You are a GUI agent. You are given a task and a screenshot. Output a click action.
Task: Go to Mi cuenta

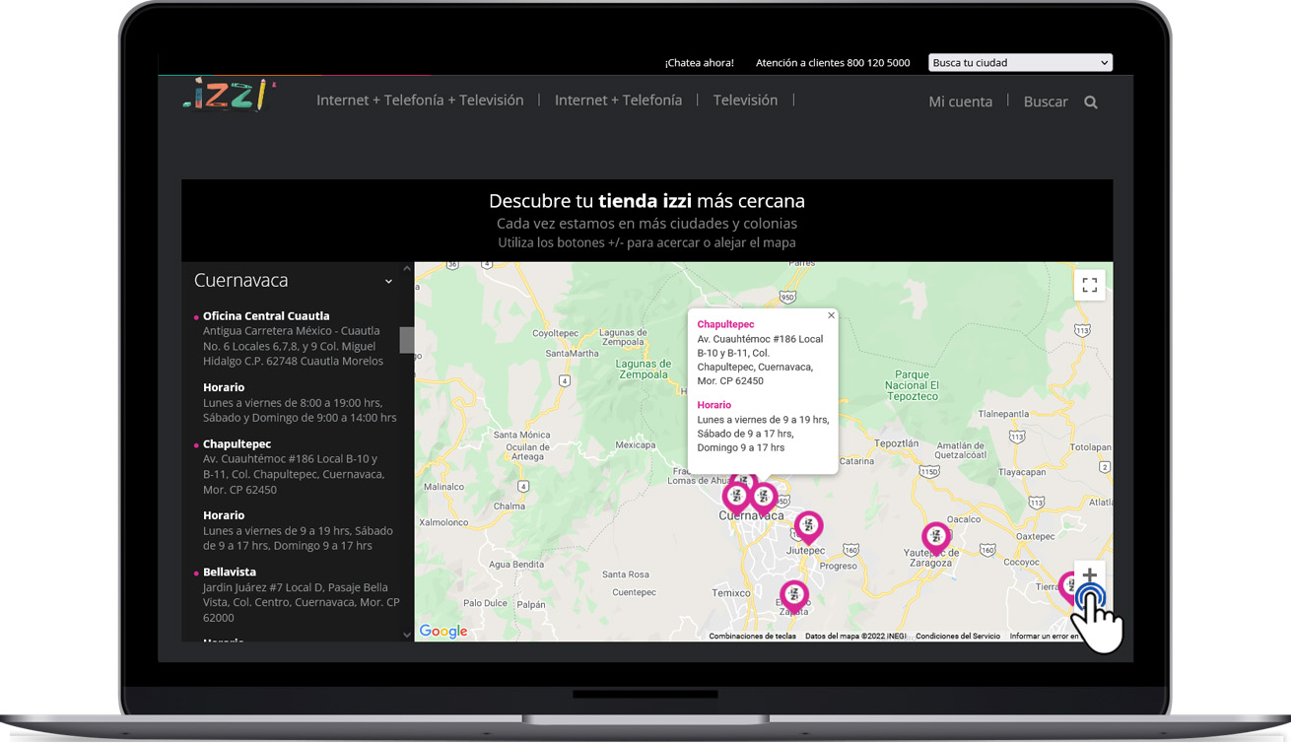click(x=960, y=101)
